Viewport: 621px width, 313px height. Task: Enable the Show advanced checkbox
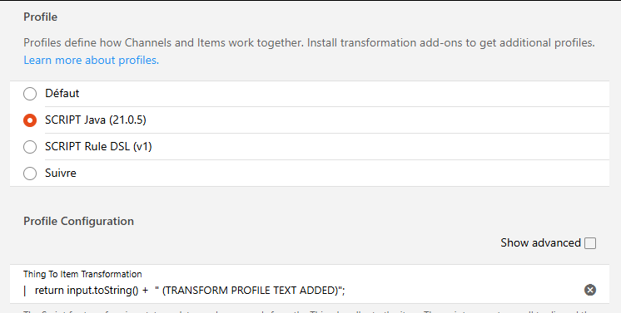[590, 243]
